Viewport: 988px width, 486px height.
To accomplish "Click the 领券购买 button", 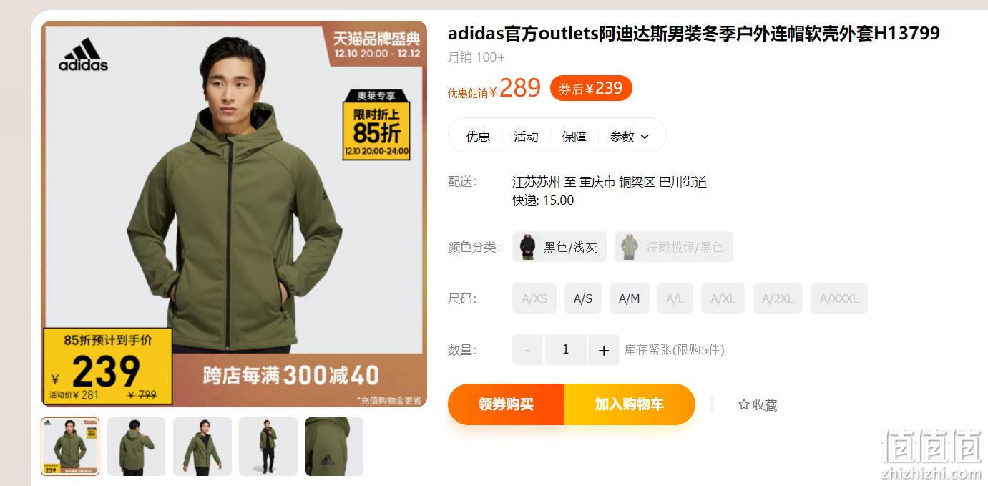I will click(x=507, y=404).
